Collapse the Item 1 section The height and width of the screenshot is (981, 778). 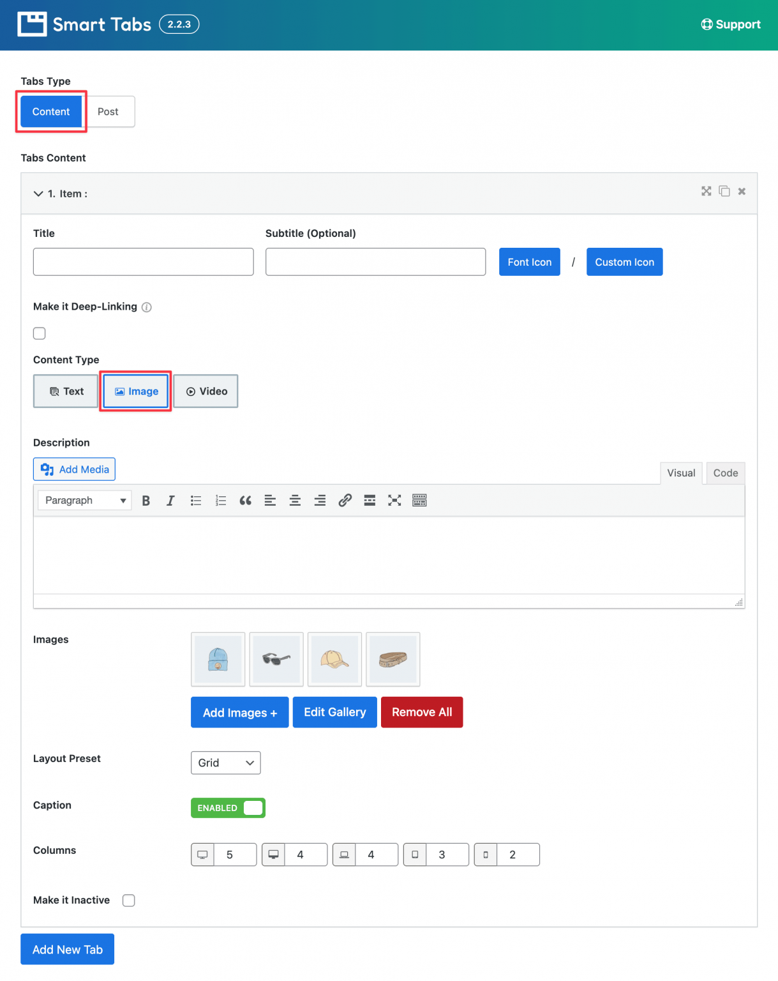pos(38,194)
